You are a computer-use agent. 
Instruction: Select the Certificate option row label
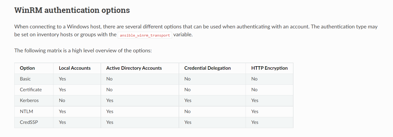click(31, 90)
